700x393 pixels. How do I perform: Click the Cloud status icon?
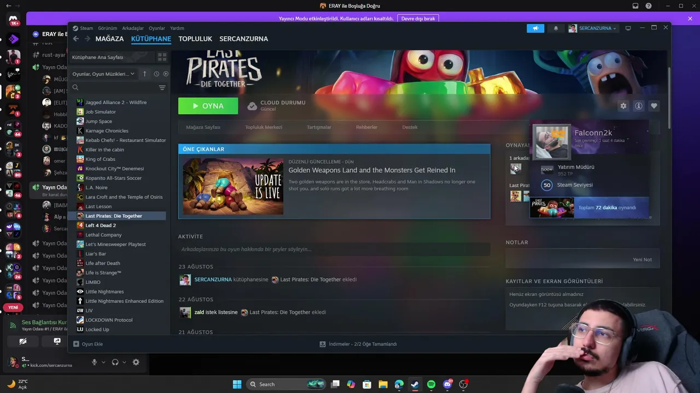(x=252, y=106)
